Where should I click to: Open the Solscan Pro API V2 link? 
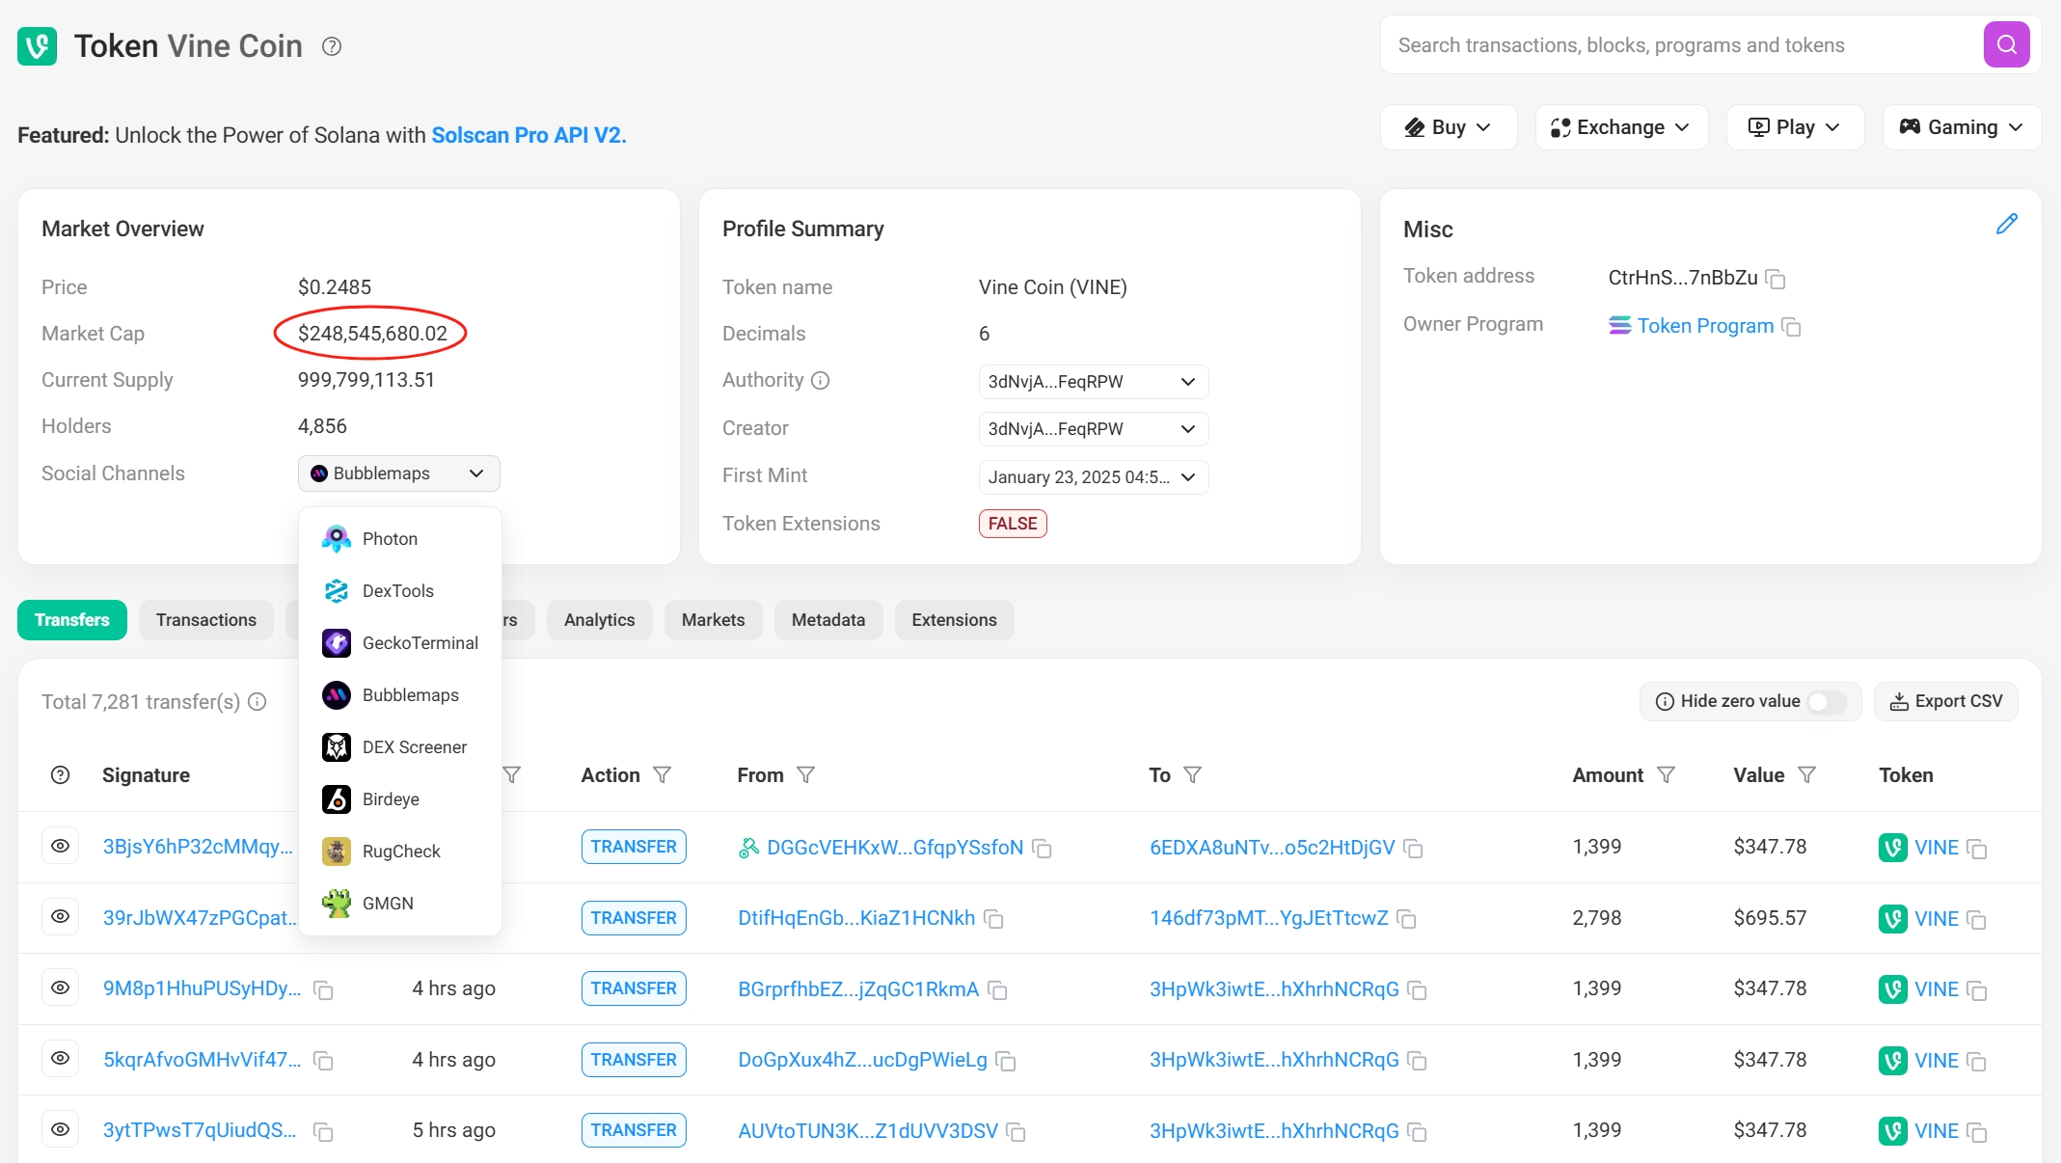[x=529, y=135]
